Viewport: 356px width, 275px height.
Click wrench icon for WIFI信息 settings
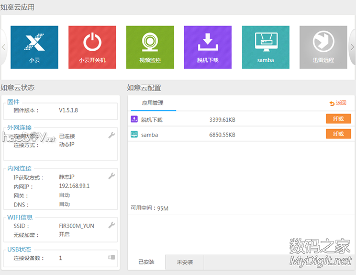(111, 225)
